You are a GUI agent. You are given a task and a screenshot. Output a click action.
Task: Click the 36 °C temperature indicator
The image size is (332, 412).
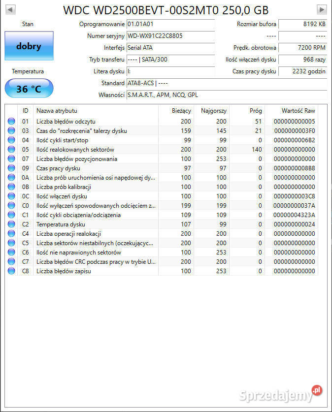[x=29, y=89]
